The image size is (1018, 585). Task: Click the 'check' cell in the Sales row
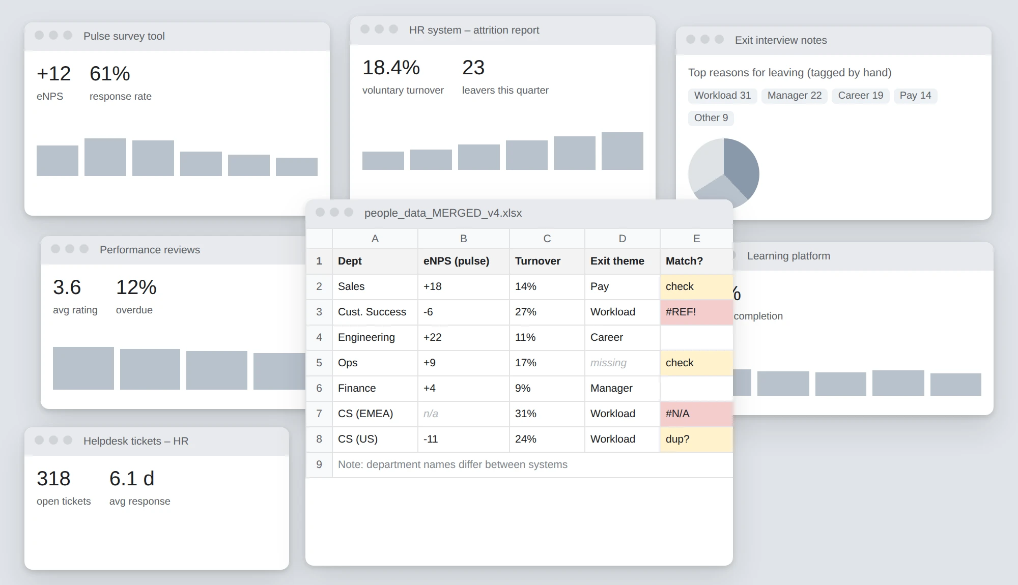coord(696,286)
